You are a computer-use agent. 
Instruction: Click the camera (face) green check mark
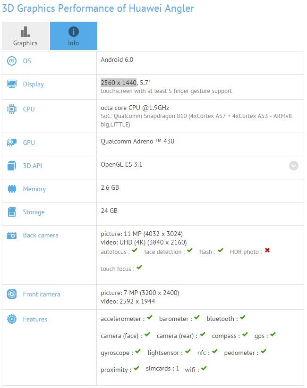(147, 334)
